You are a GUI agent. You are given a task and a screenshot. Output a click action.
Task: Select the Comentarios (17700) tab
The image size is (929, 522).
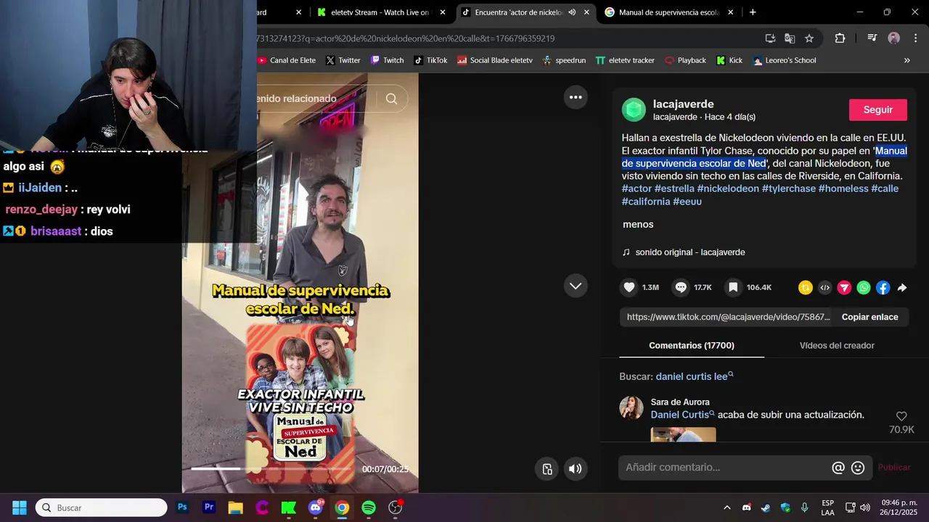692,345
